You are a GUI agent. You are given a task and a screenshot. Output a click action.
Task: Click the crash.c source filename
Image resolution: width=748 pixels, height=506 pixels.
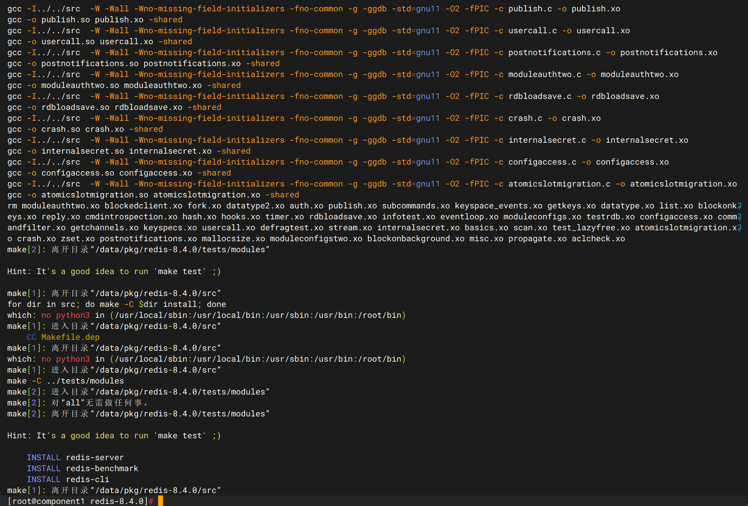click(x=525, y=118)
